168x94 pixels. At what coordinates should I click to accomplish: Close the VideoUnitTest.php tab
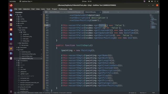[x=100, y=12]
